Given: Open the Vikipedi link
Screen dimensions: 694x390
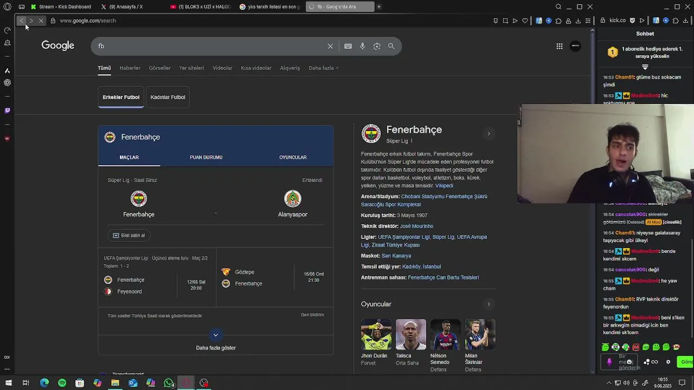Looking at the screenshot, I should coord(444,186).
